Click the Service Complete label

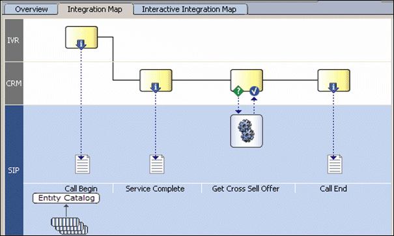(155, 188)
